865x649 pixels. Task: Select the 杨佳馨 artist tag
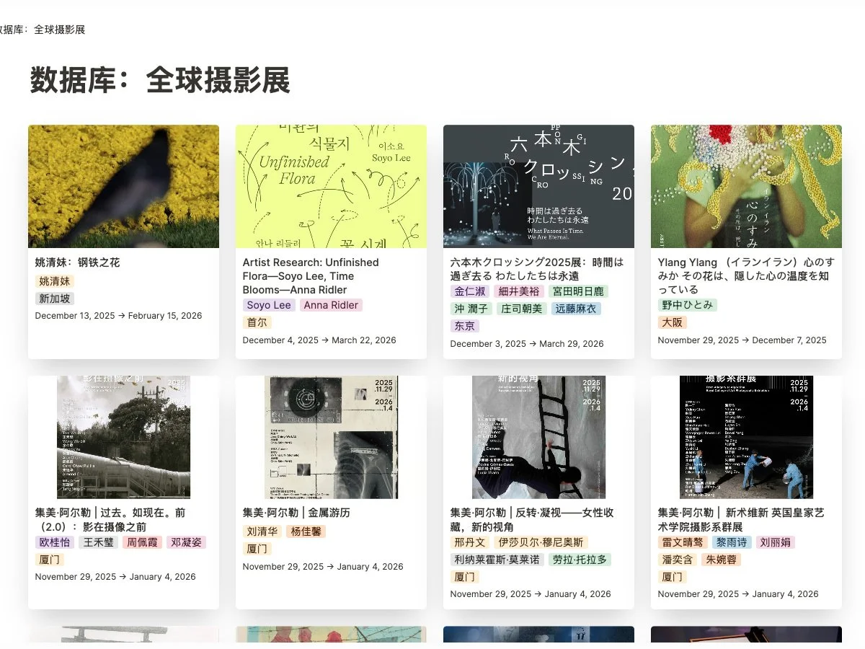click(x=306, y=532)
